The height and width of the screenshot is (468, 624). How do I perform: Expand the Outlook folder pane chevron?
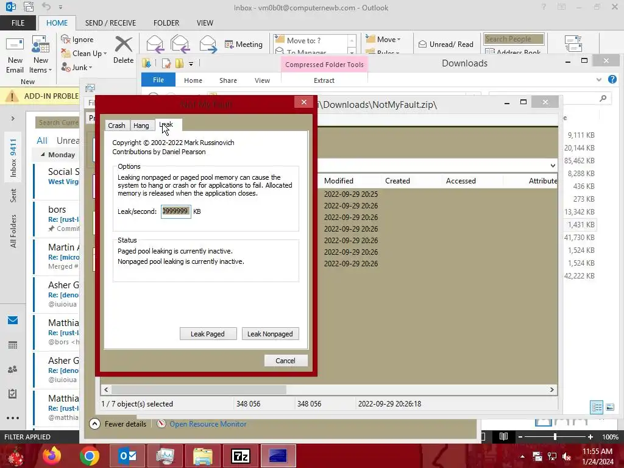[x=13, y=119]
